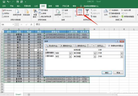This screenshot has width=138, height=96.
Task: Click the sort descending Z-A icon
Action: point(76,15)
